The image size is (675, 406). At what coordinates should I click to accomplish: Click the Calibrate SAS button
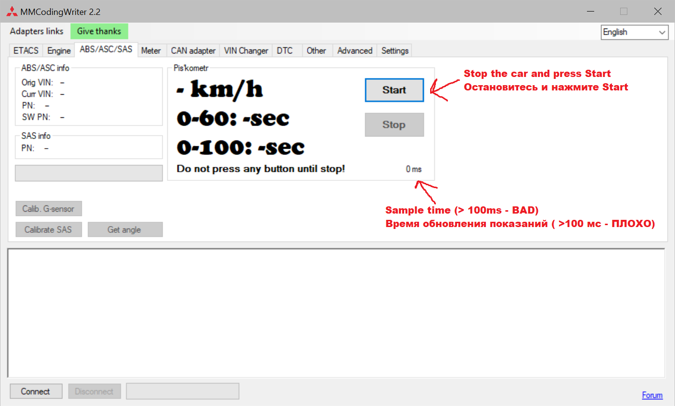pyautogui.click(x=48, y=230)
